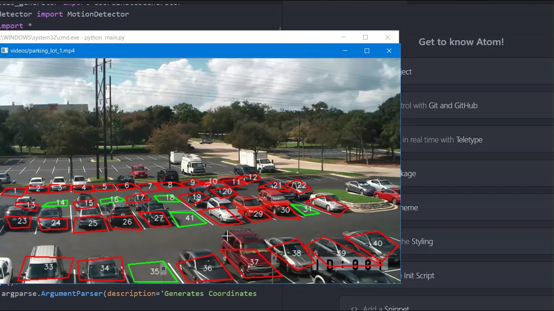Viewport: 554px width, 311px height.
Task: Maximize the cmd.exe python main.py window
Action: point(365,37)
